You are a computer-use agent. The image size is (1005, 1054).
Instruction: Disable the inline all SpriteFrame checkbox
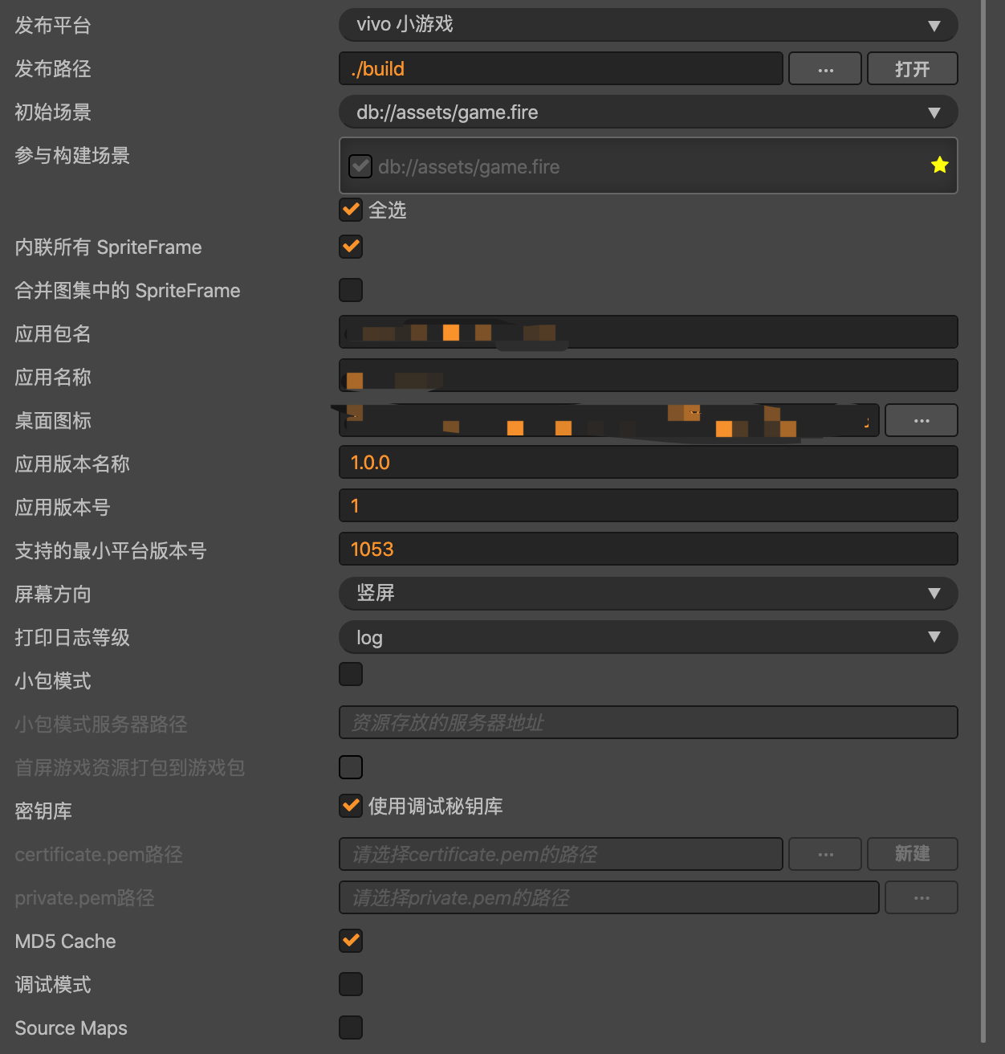tap(351, 247)
